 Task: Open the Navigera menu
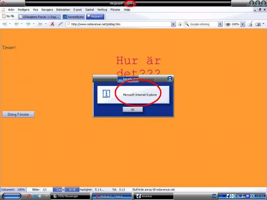tap(47, 10)
